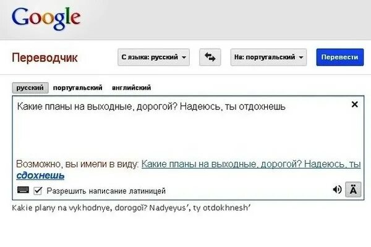Click the arrow on the source language selector

click(x=184, y=57)
